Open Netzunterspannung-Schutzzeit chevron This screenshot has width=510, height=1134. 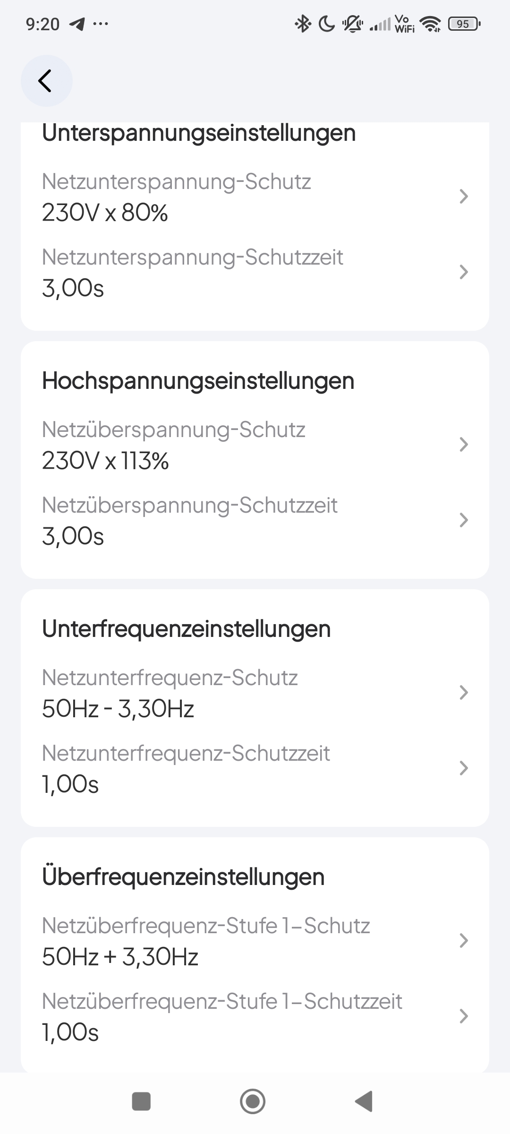pos(463,272)
